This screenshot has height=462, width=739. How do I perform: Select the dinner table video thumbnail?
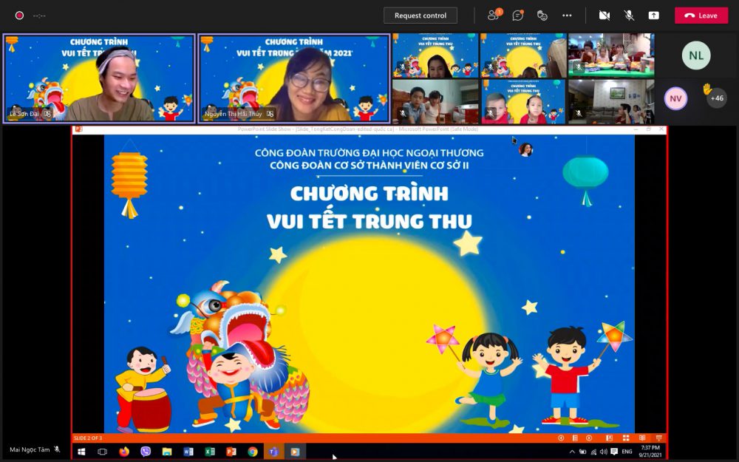(x=611, y=55)
